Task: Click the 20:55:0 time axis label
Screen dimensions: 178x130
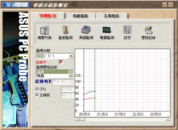Action: (x=84, y=114)
